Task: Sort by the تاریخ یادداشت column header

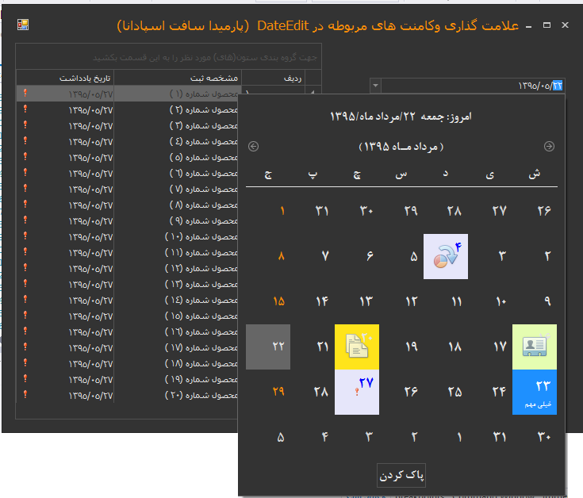Action: pos(65,78)
